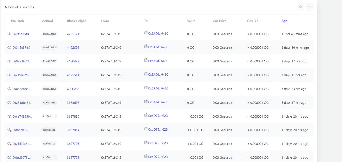The width and height of the screenshot is (342, 162).
Task: Click contract icon in block 3697814 row
Action: coord(146,129)
